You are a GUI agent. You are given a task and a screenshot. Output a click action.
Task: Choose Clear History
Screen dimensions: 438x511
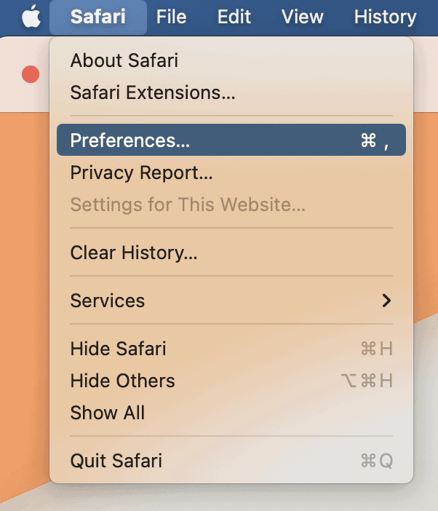pos(134,253)
